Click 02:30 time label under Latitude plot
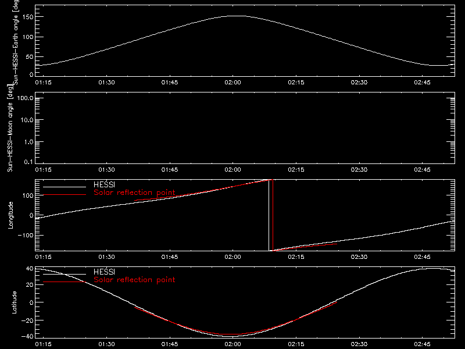Screen dimensions: 465x349 coord(359,344)
